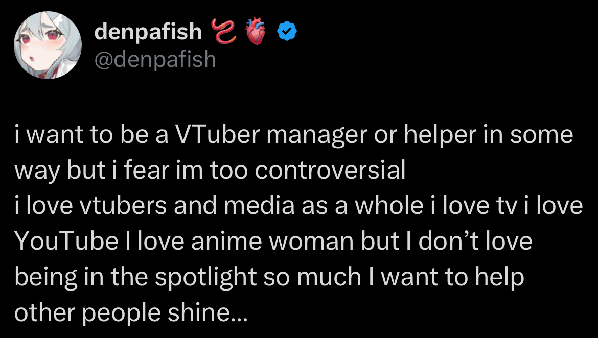Click the word media in the tweet

[259, 206]
